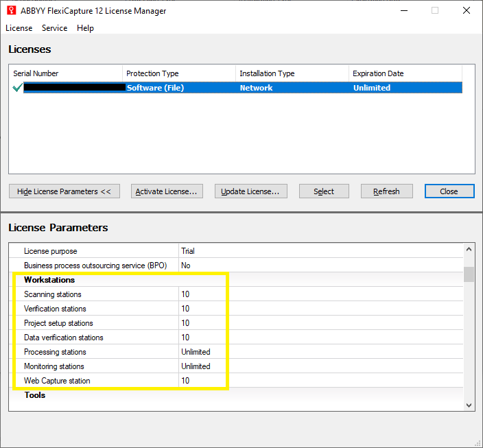
Task: Select the Processing stations row
Action: [x=236, y=352]
